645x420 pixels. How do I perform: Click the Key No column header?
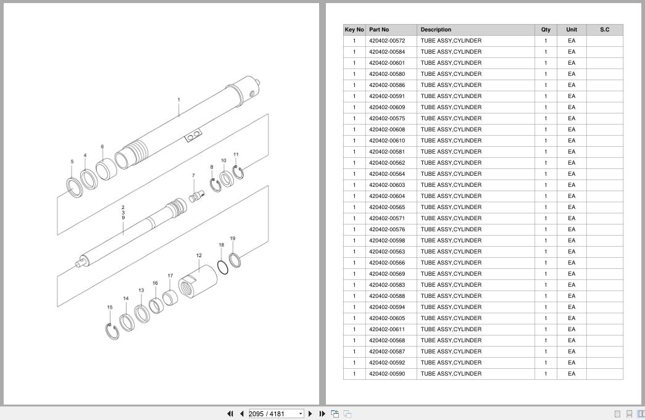coord(354,30)
